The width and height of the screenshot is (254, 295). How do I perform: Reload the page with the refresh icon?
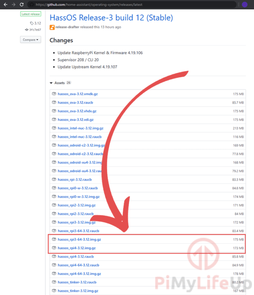[x=22, y=5]
